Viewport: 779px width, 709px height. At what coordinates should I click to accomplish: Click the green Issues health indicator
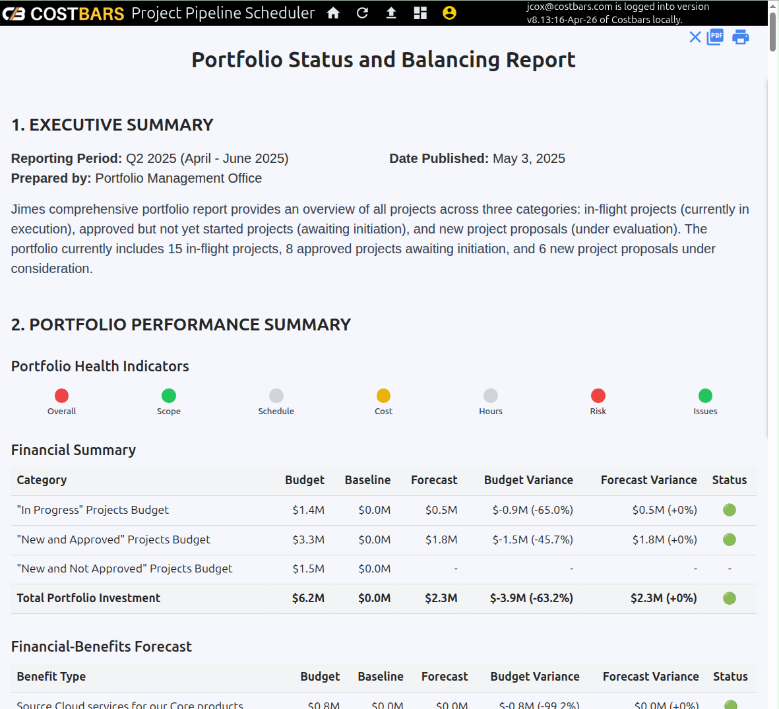point(706,396)
